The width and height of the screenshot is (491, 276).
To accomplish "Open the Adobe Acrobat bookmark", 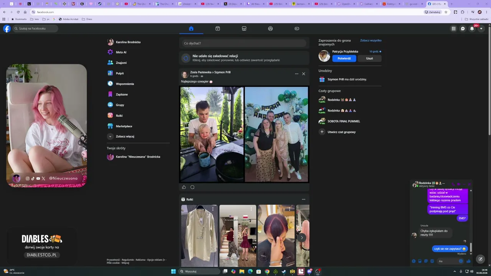I will (68, 19).
